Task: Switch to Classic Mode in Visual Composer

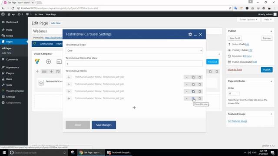Action: pos(46,44)
